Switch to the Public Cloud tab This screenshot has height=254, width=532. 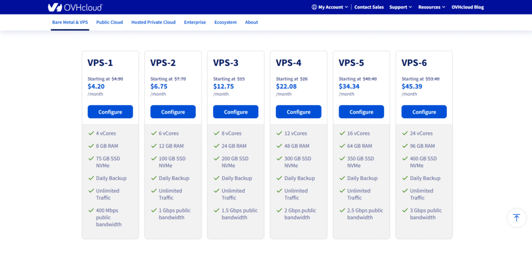(110, 22)
